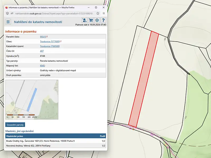Open cadastral area Troskovice [768588] link
The width and height of the screenshot is (211, 158).
pos(50,46)
